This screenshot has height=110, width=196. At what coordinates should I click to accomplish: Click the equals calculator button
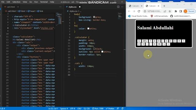168,44
